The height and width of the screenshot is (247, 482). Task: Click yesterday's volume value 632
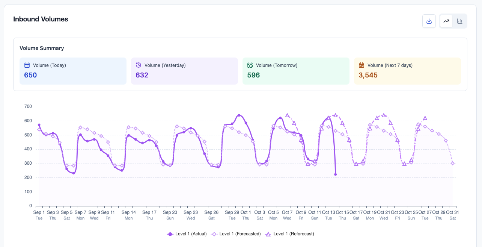click(x=142, y=75)
